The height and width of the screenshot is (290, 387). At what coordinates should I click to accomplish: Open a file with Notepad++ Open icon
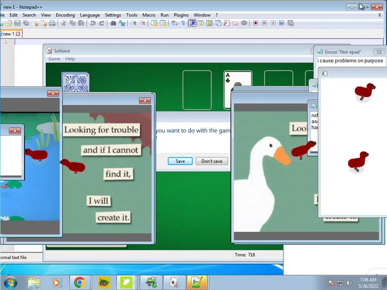click(x=9, y=23)
